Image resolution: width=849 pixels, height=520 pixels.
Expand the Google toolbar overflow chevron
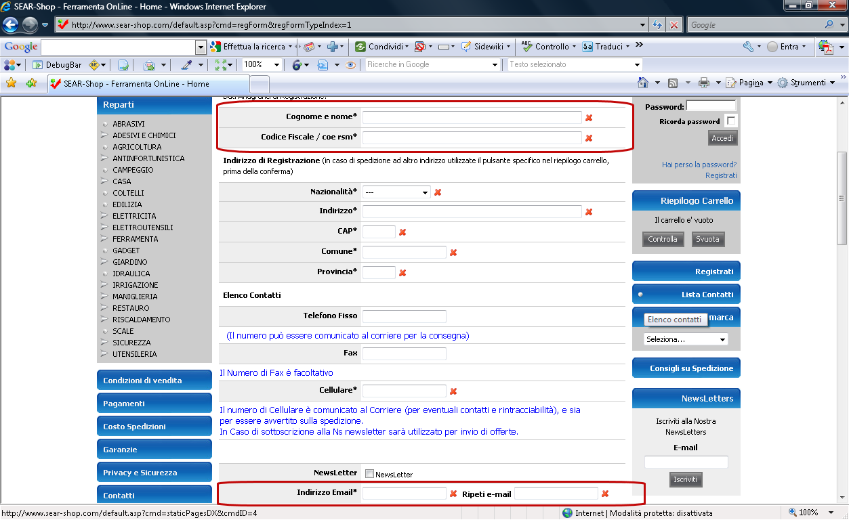click(x=639, y=46)
